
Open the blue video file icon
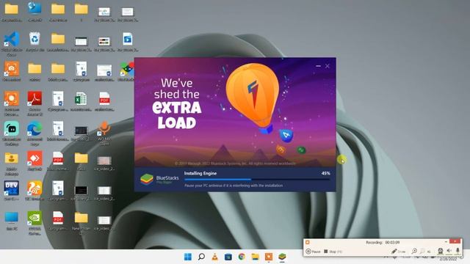coord(127,39)
